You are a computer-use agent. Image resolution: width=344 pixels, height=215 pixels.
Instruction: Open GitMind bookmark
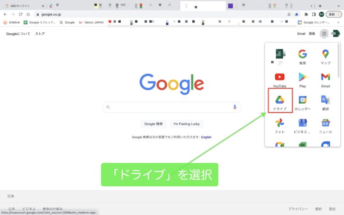[x=12, y=22]
